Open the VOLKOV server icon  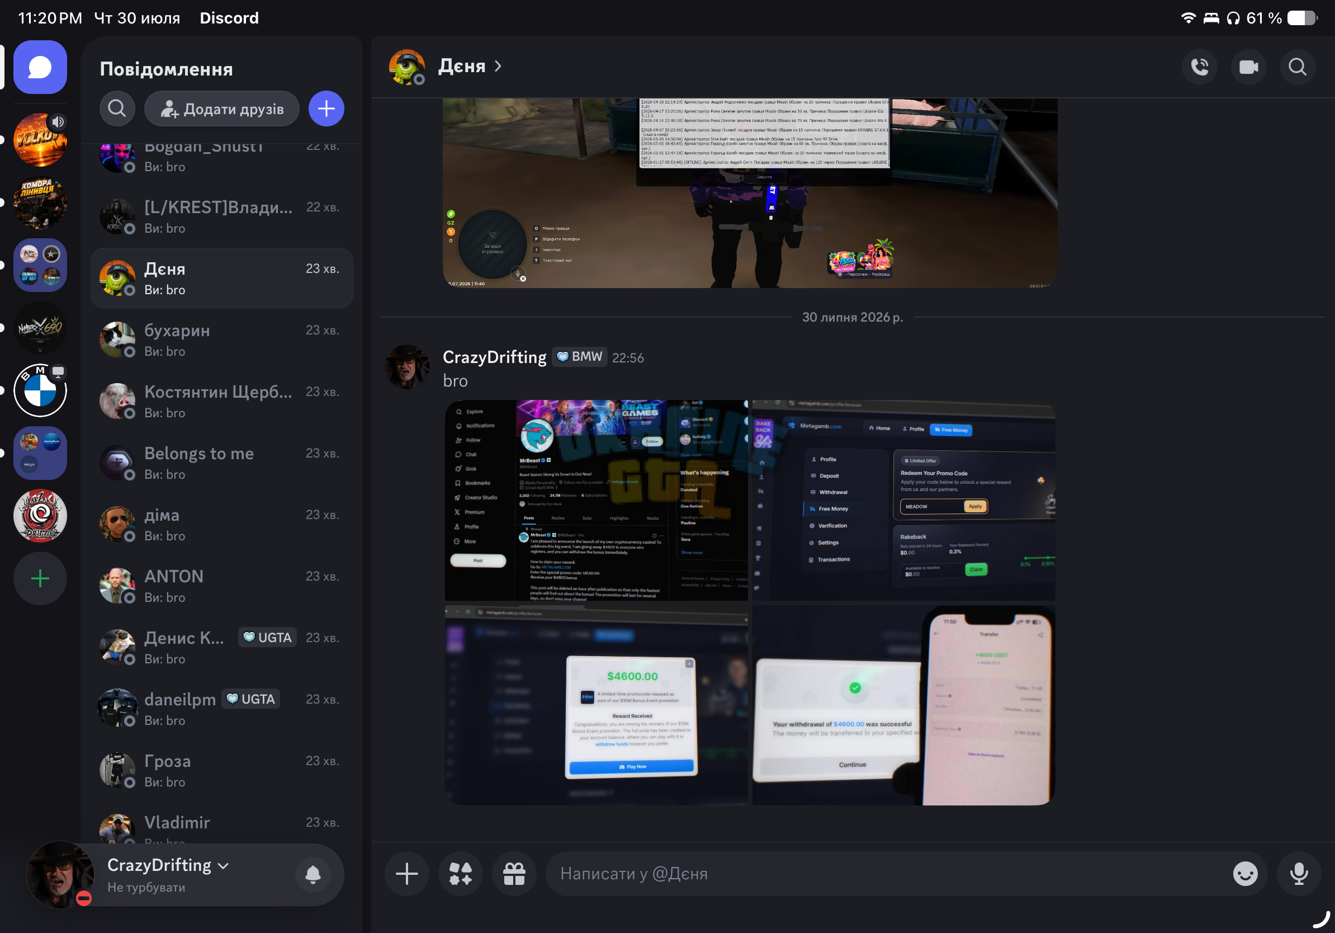40,140
